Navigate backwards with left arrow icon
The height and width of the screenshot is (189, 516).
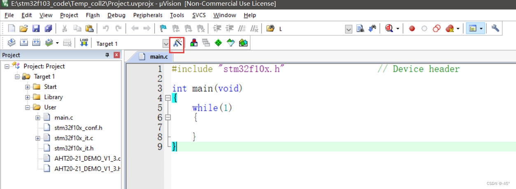135,29
